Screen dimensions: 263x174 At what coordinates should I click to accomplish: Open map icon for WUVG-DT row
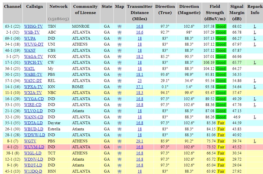click(119, 44)
